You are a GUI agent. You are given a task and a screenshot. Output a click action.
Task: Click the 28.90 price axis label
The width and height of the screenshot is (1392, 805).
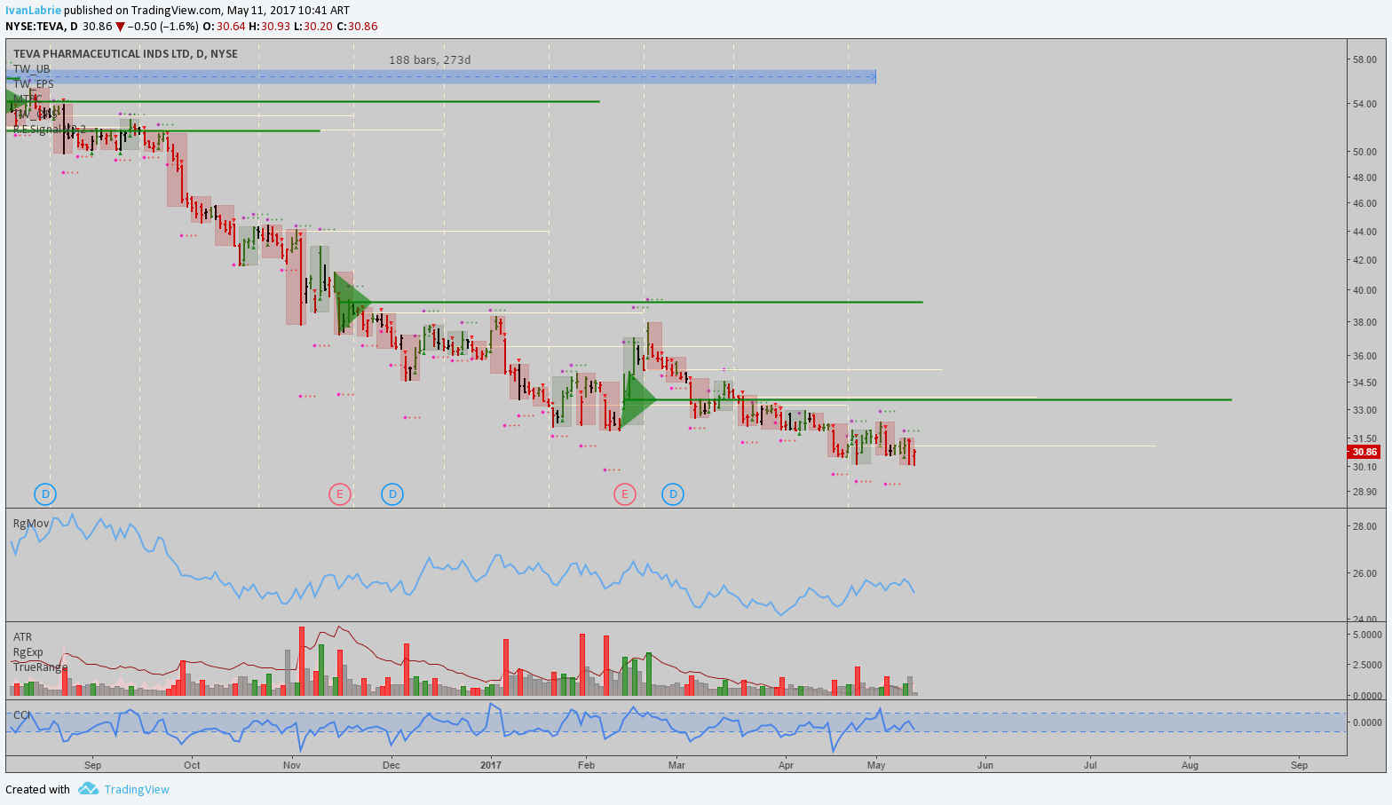tap(1364, 492)
